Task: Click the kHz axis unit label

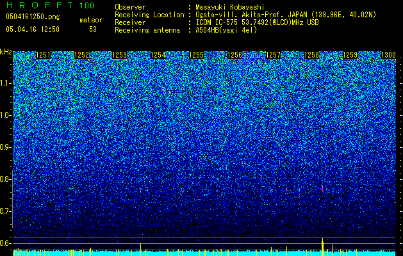Action: click(6, 52)
